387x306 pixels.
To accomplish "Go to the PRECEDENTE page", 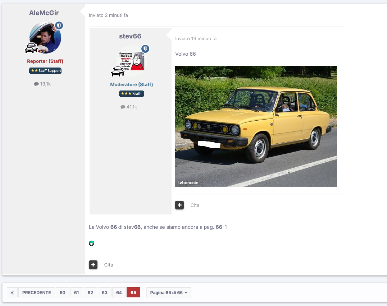I will 37,292.
